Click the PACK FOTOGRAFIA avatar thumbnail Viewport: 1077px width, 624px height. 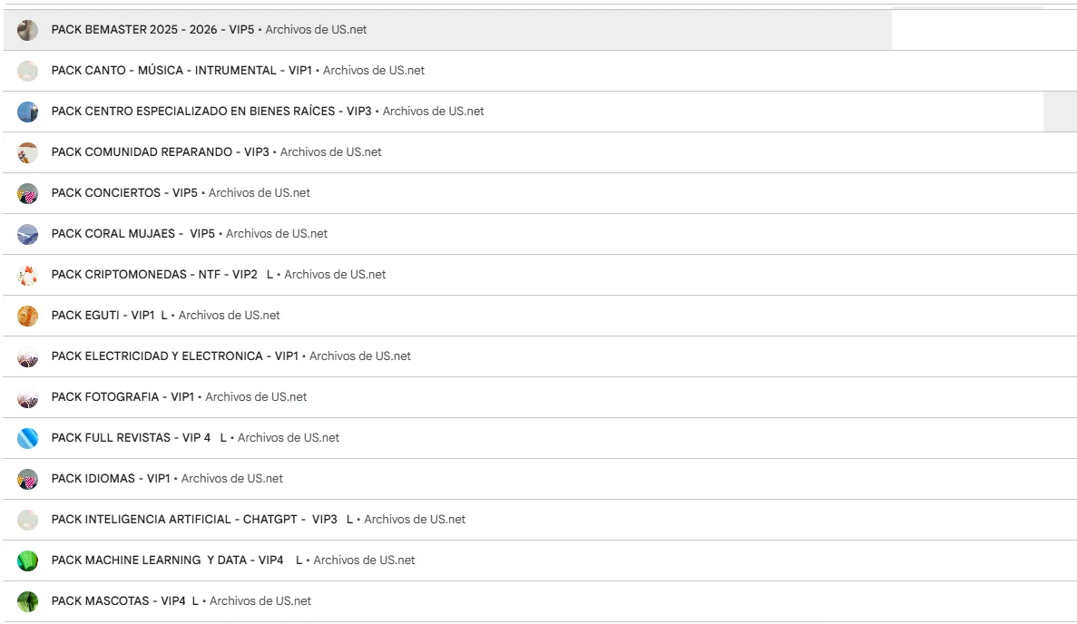pyautogui.click(x=27, y=397)
